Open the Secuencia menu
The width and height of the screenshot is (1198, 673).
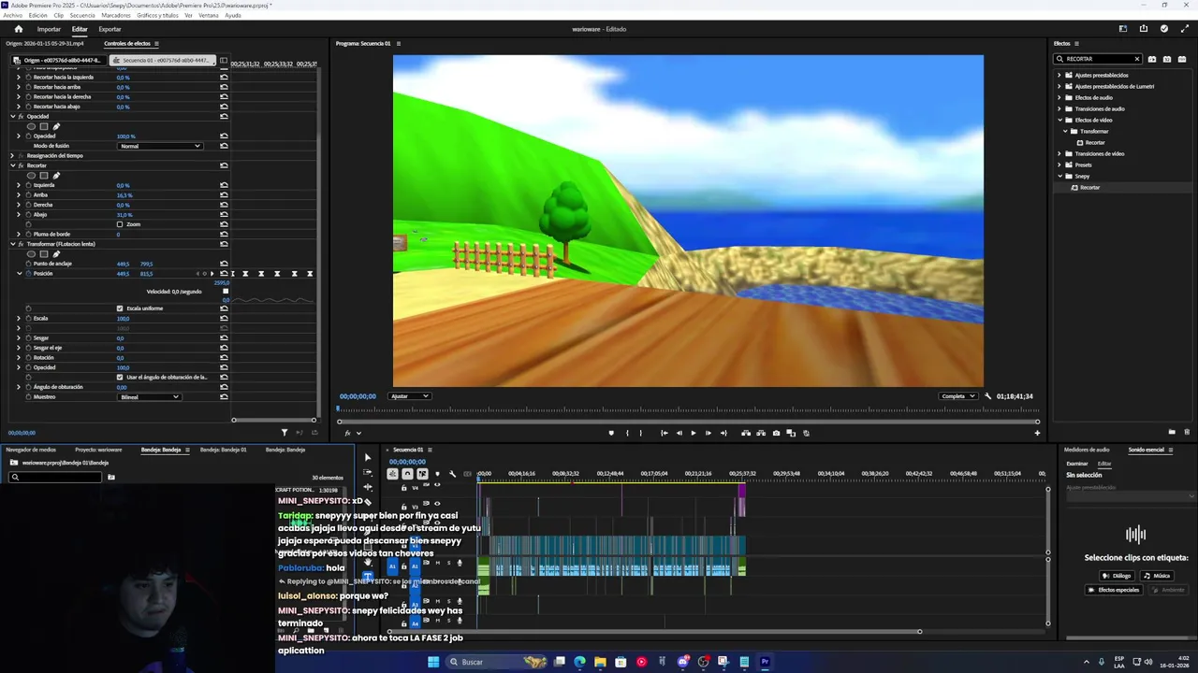[x=82, y=16]
